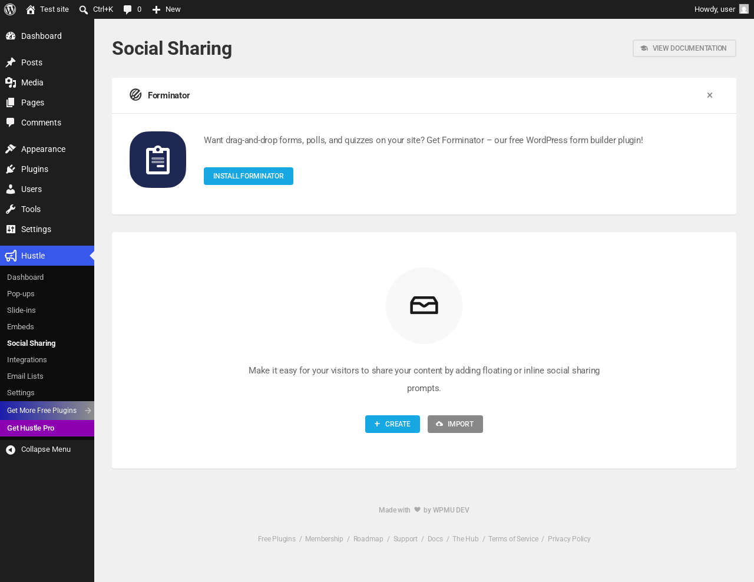Select Social Sharing submenu item
Screen dimensions: 754x582
point(31,343)
